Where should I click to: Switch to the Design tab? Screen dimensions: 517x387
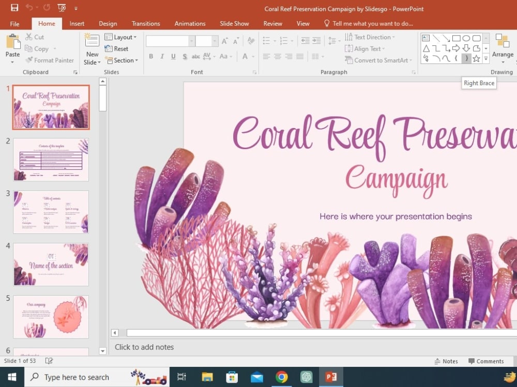108,24
